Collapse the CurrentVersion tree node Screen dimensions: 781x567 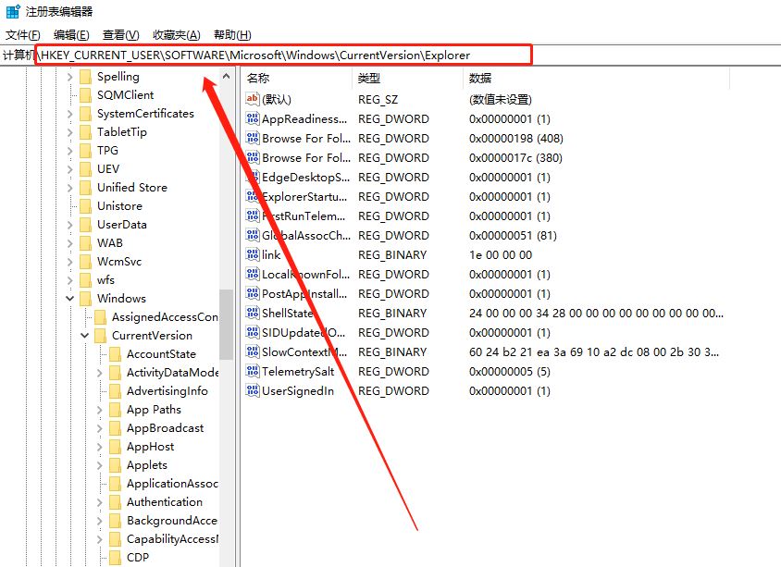84,335
